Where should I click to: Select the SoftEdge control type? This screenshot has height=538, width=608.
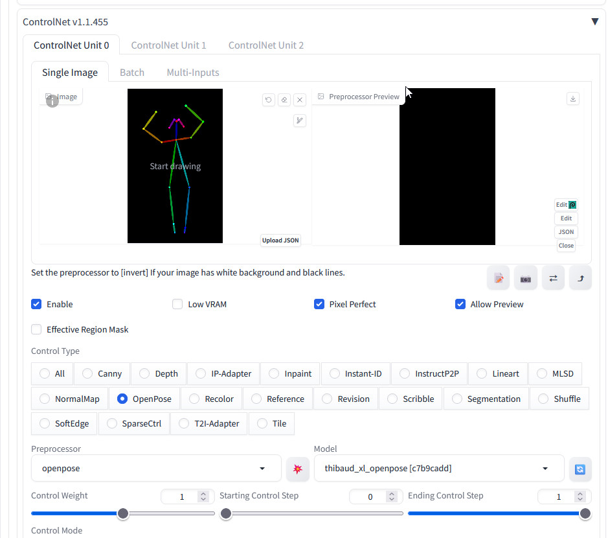64,423
